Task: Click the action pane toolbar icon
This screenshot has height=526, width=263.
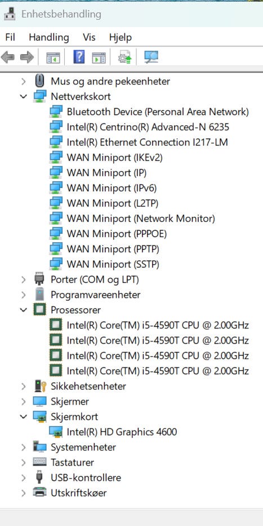Action: [x=99, y=58]
